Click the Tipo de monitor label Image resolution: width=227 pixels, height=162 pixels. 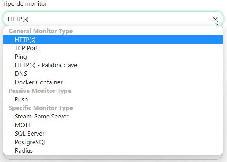click(x=25, y=4)
